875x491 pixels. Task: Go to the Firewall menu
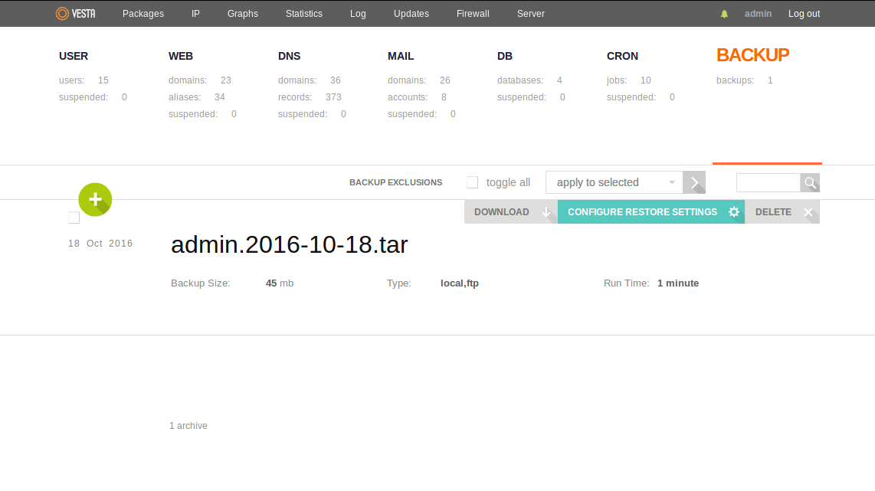(x=473, y=14)
